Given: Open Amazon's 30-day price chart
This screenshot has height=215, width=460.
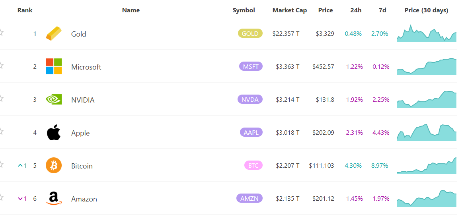Looking at the screenshot, I should [x=427, y=199].
